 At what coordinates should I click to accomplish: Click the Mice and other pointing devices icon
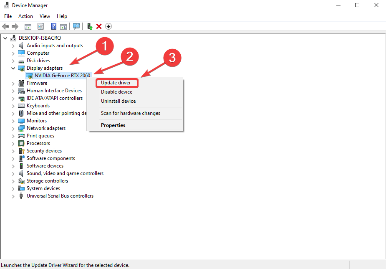point(21,113)
